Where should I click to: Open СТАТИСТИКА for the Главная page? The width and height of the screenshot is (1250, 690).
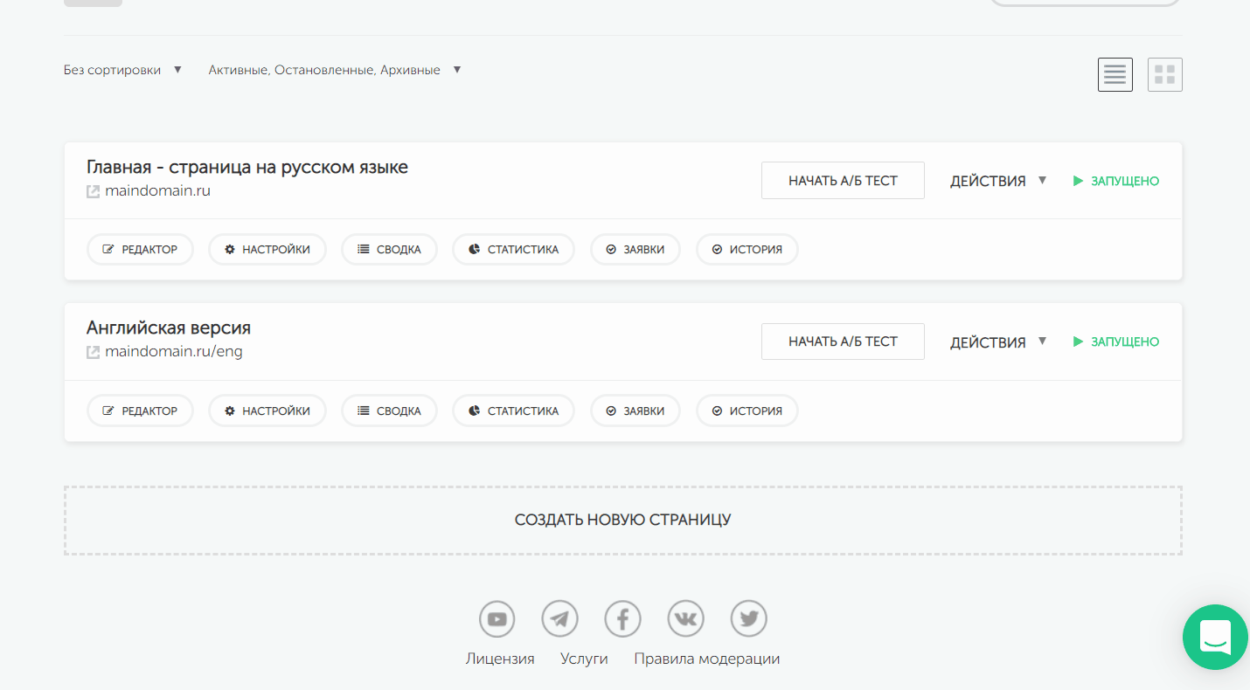513,250
